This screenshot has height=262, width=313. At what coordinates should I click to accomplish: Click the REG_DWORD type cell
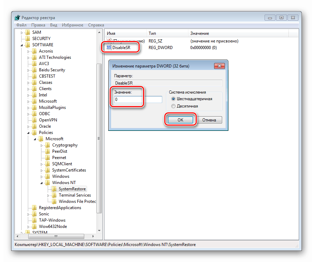tap(161, 48)
